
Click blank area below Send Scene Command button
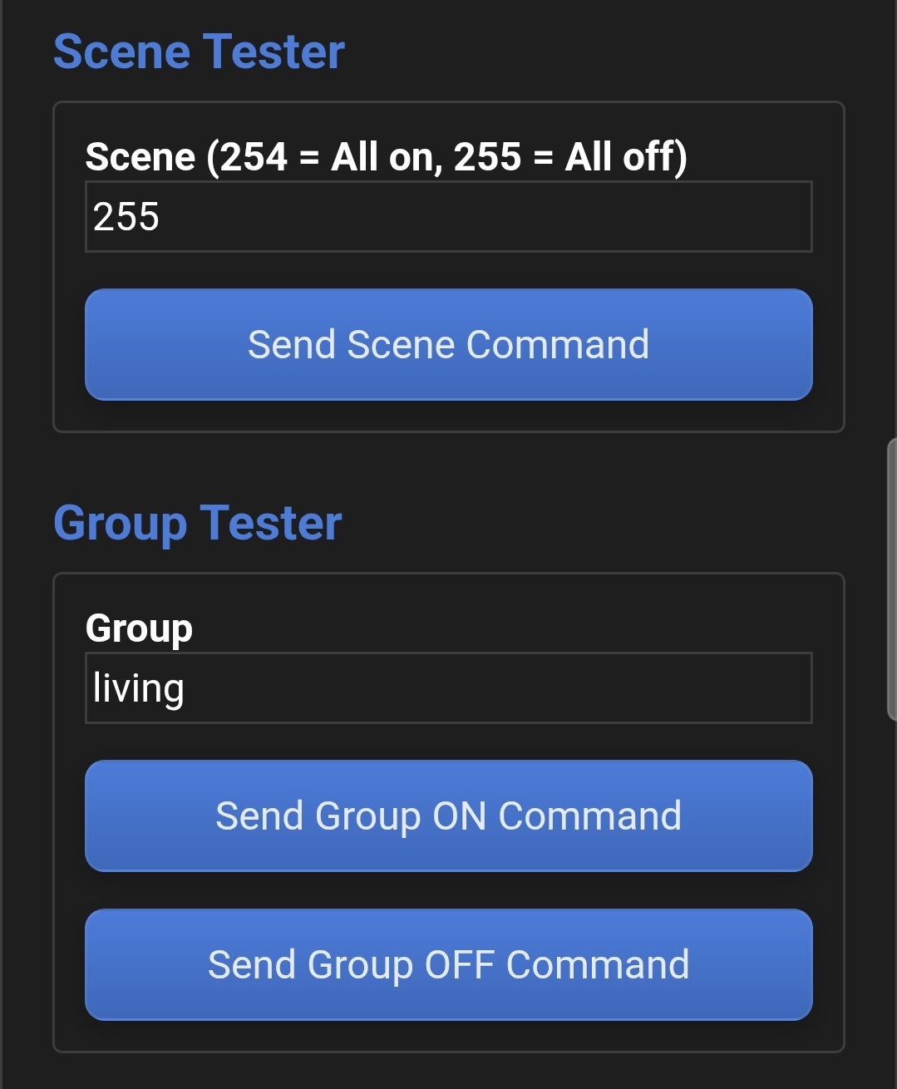tap(449, 416)
